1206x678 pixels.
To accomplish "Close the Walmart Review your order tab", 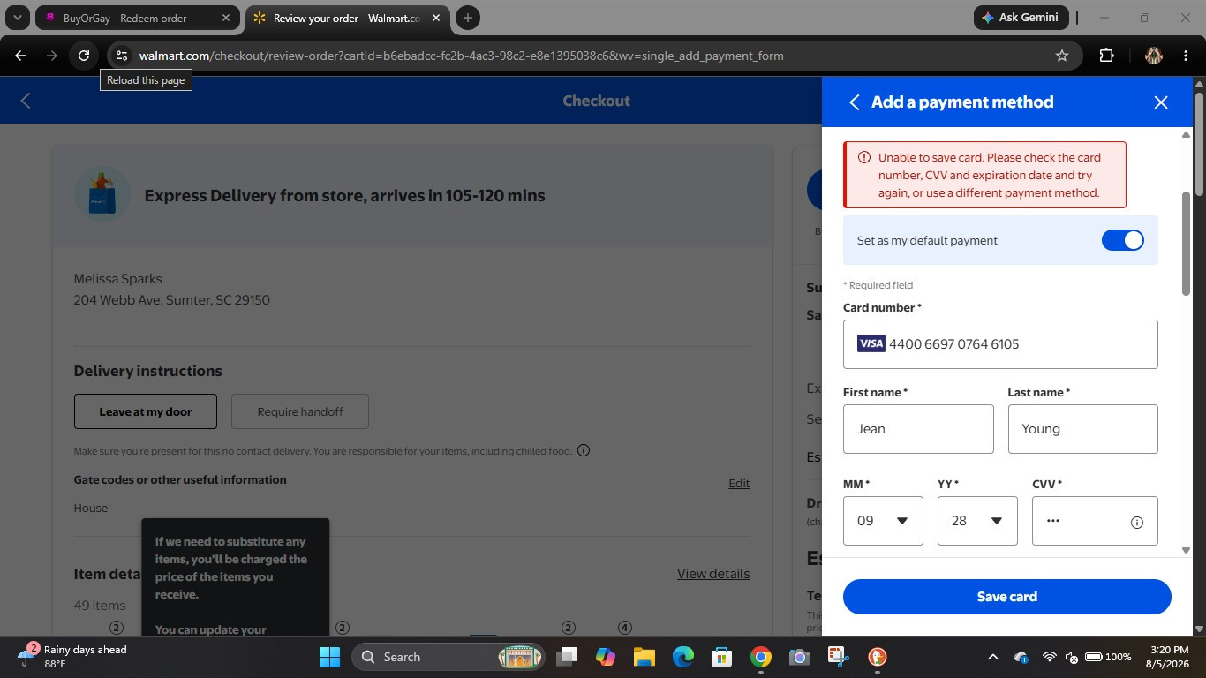I will coord(436,18).
